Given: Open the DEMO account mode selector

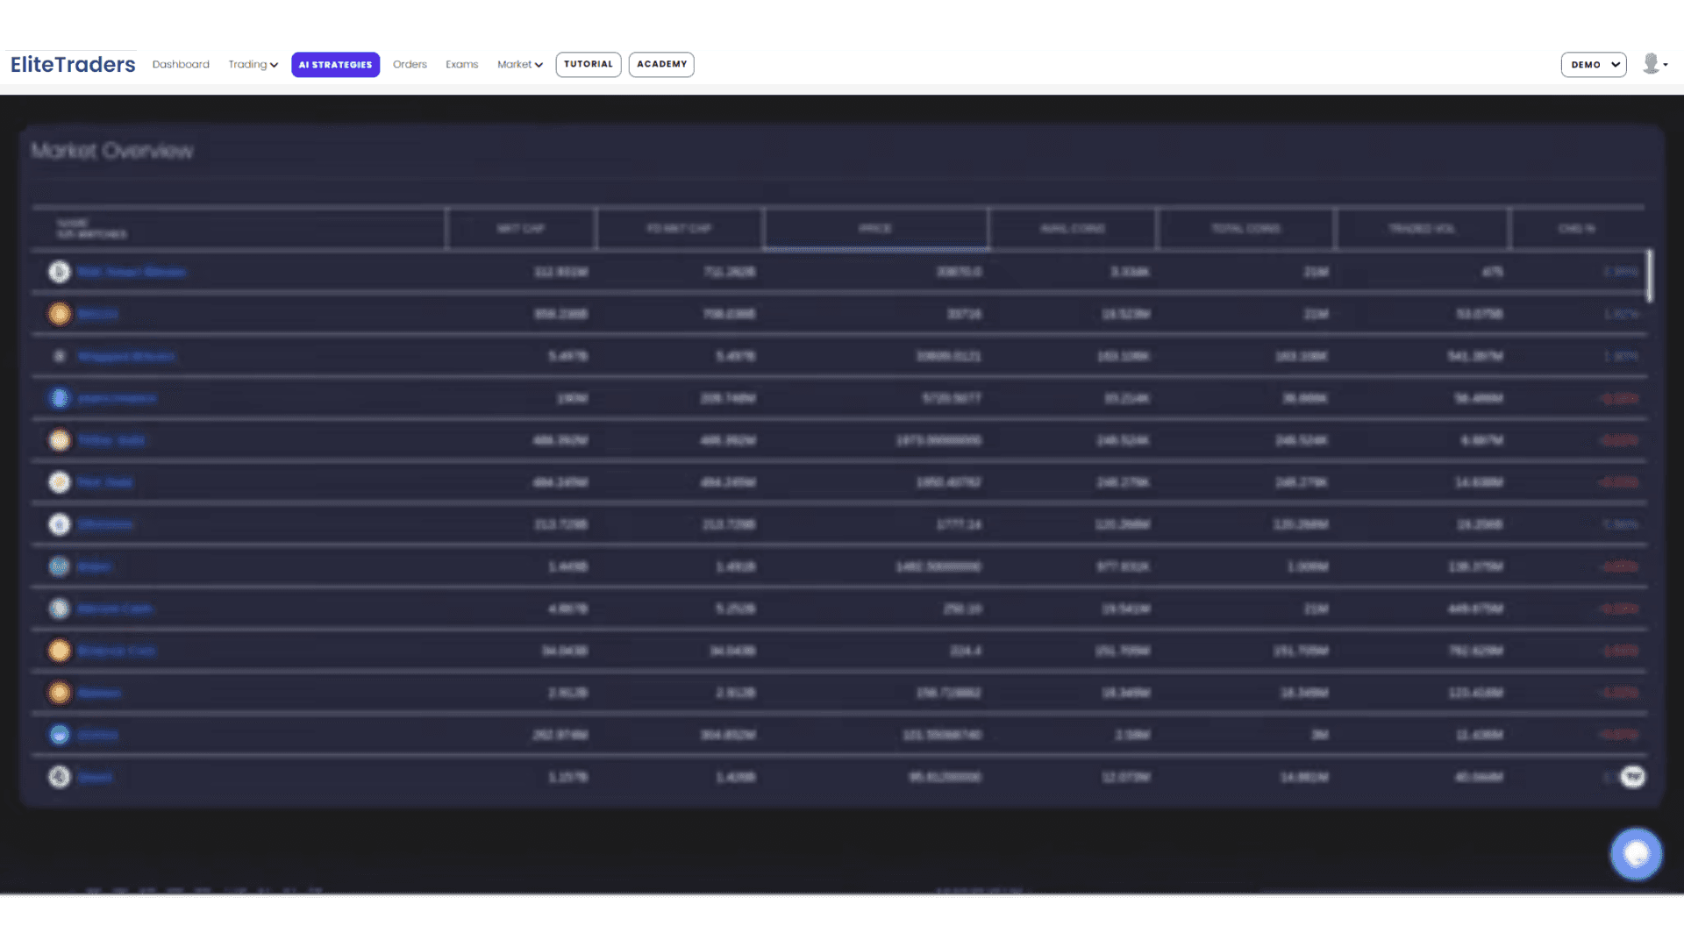Looking at the screenshot, I should [x=1594, y=65].
